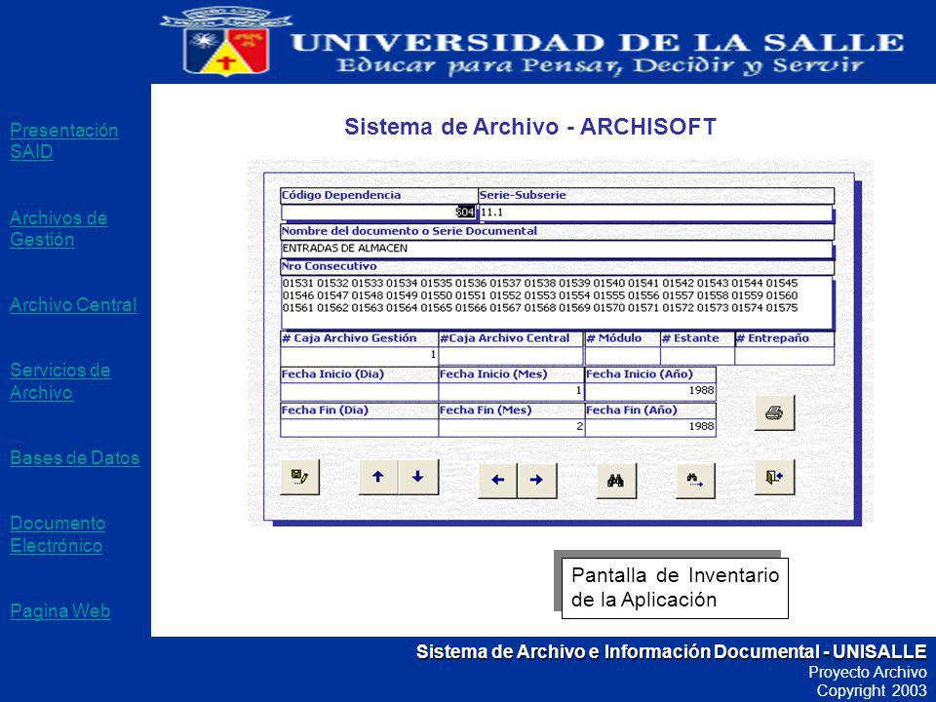Open the Presentación SAID link
The image size is (936, 702).
(x=64, y=140)
